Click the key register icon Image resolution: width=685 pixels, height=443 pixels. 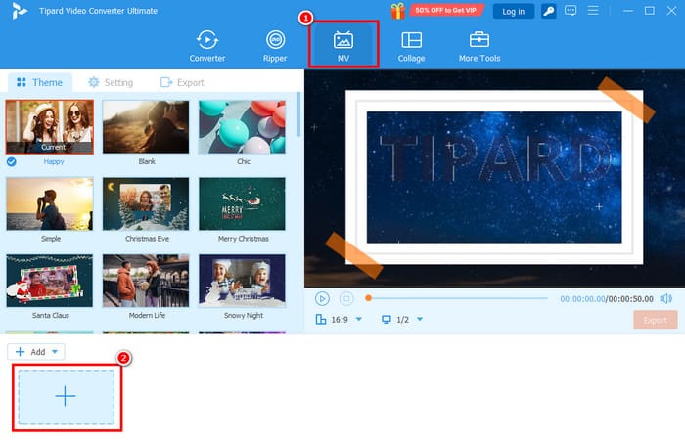point(549,11)
